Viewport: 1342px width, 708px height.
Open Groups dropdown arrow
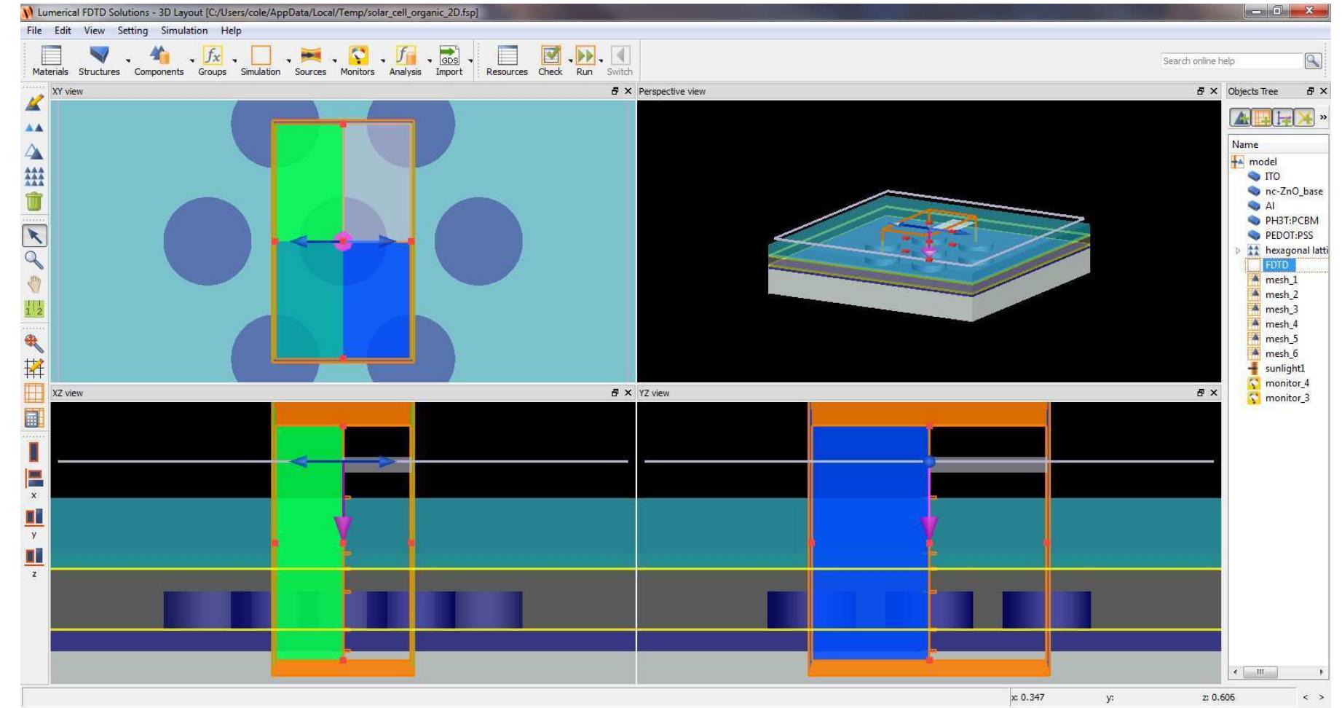click(236, 60)
